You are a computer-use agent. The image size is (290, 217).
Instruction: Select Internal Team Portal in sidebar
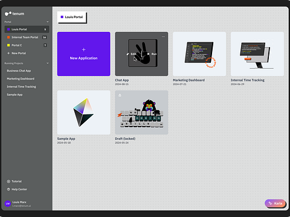(27, 37)
